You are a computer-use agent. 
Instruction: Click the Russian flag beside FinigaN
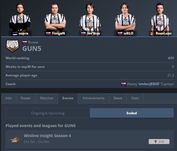pos(48,34)
